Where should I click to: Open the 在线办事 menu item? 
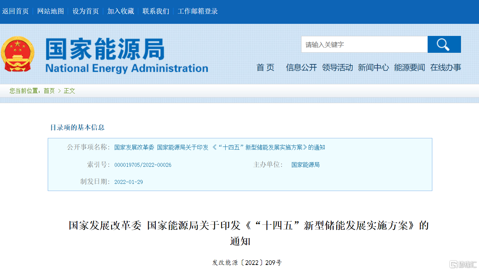(x=445, y=68)
